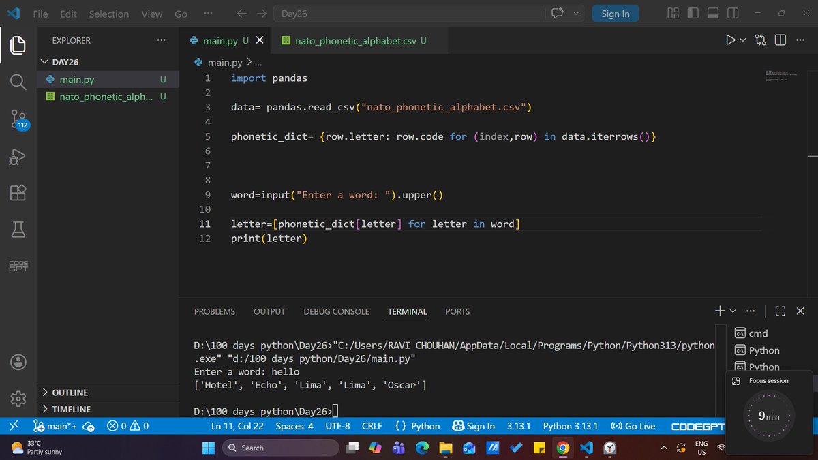The width and height of the screenshot is (818, 460).
Task: Click the Windows Start button
Action: pos(209,448)
